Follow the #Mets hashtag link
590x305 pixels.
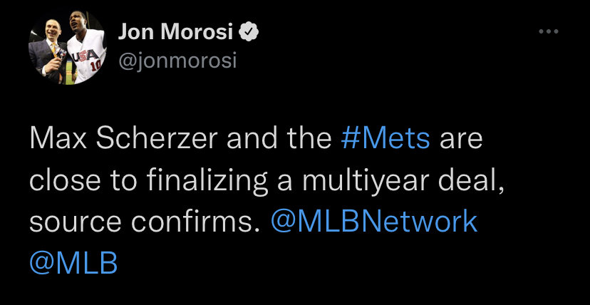(385, 138)
